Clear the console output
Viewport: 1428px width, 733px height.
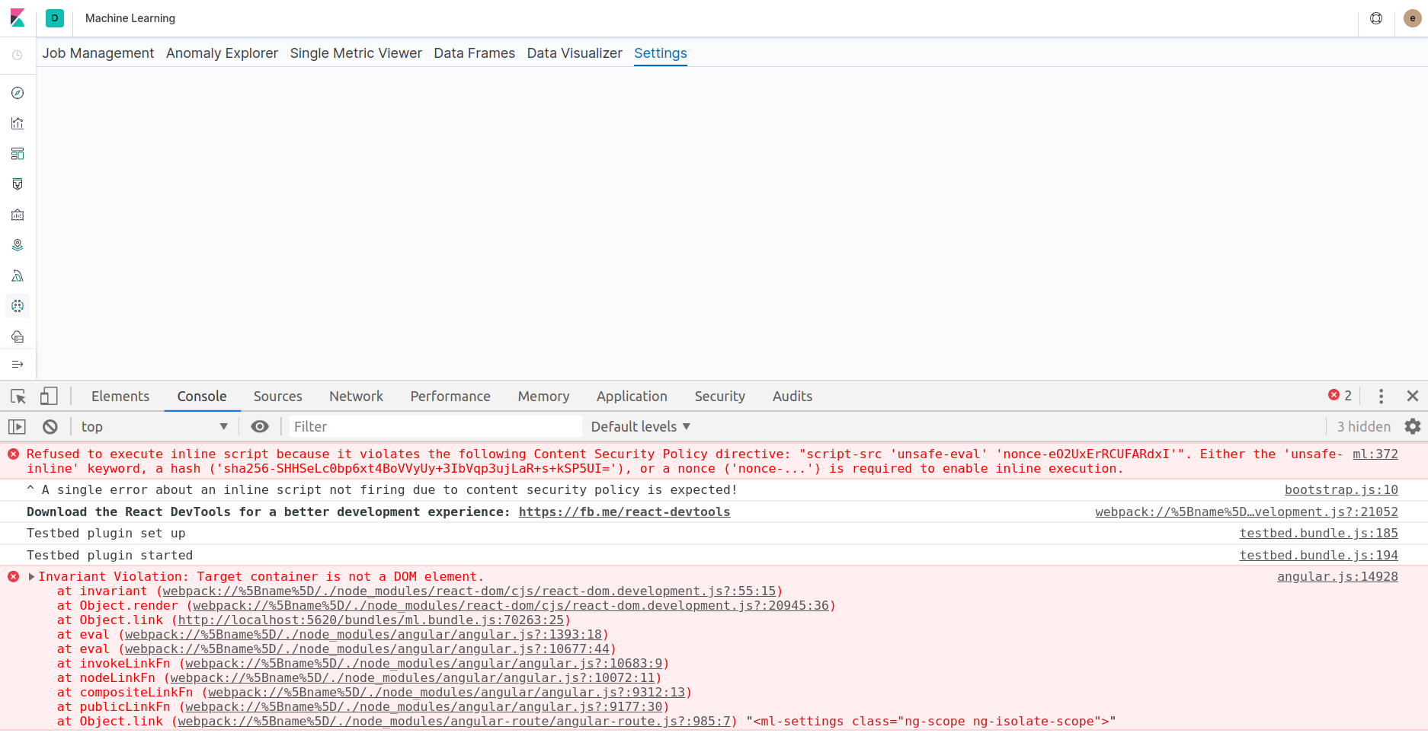(50, 427)
